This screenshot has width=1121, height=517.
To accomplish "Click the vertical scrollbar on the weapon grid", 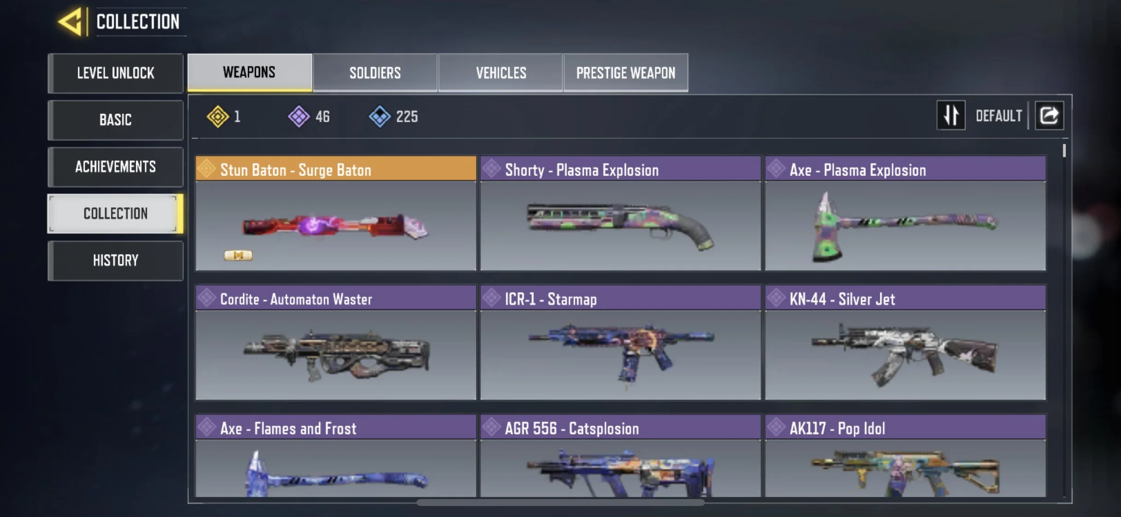I will pyautogui.click(x=1064, y=151).
